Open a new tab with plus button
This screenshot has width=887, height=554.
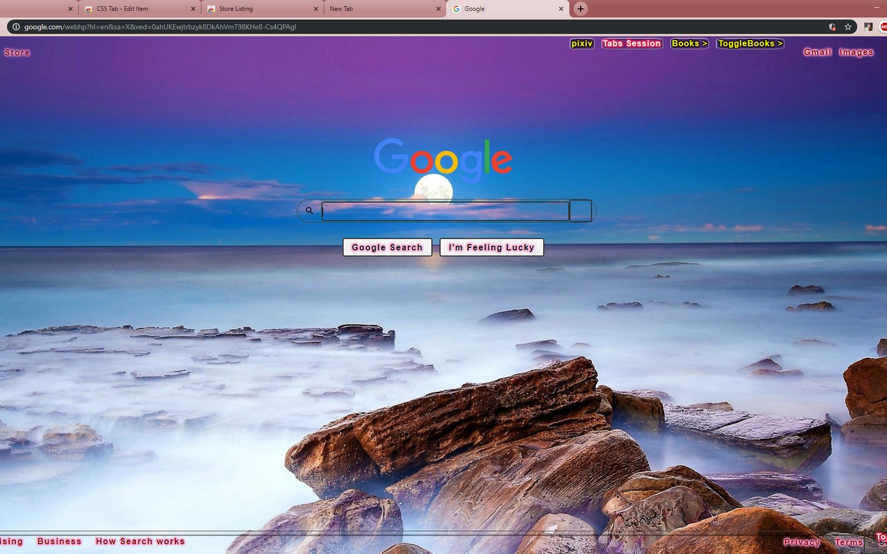tap(581, 9)
